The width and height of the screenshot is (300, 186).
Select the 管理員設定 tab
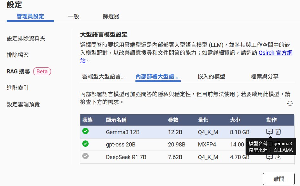[x=30, y=16]
